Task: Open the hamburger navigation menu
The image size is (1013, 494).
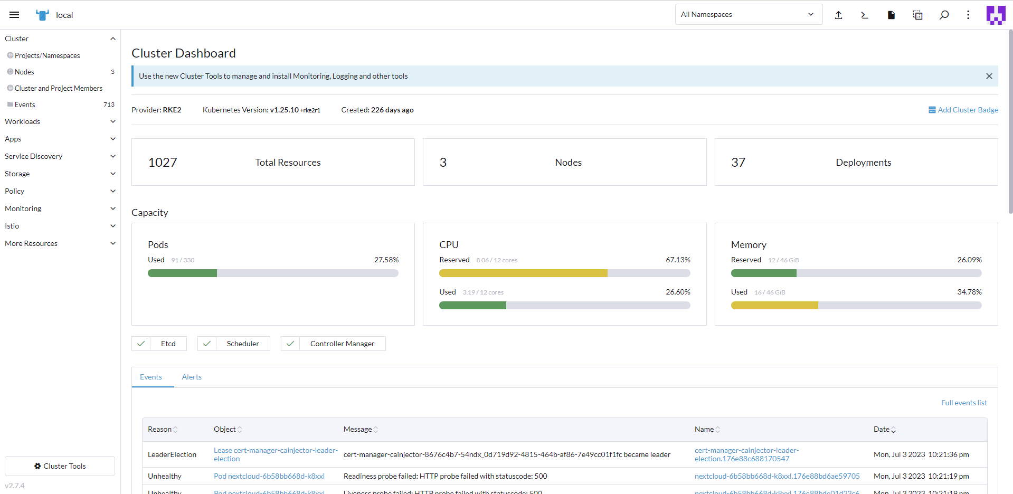Action: click(14, 15)
